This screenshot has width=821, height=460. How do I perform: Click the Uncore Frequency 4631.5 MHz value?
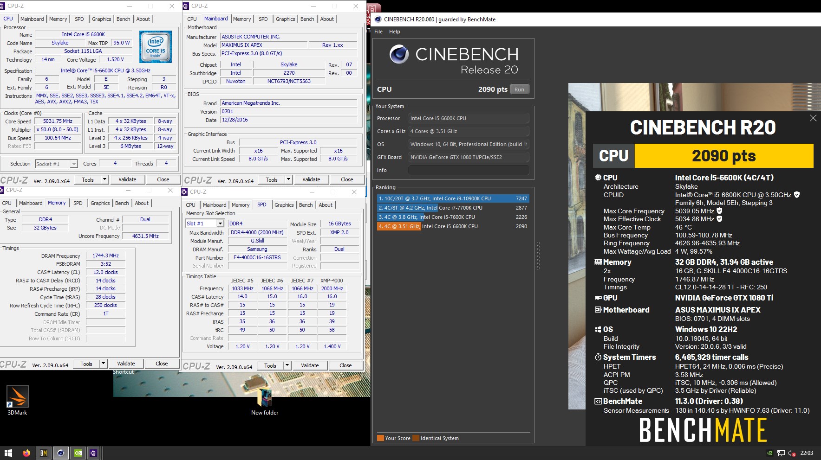tap(145, 236)
